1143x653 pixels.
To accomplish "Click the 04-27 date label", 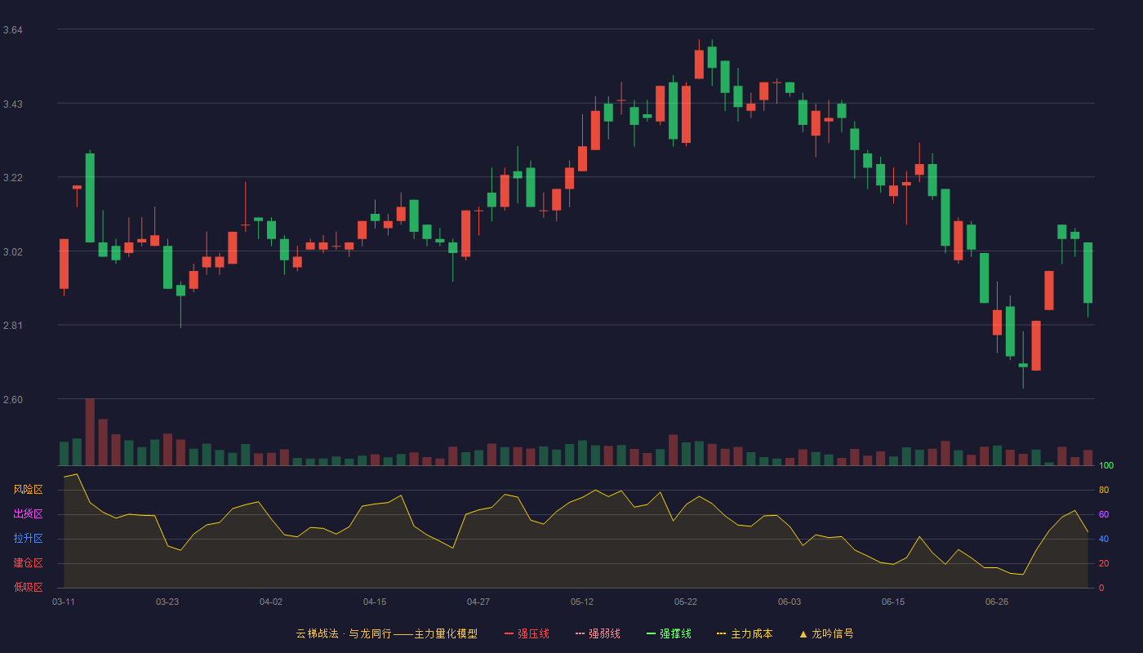I will [478, 602].
